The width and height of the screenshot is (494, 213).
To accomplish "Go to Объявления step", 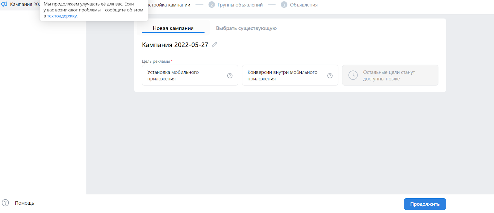I will pos(304,5).
